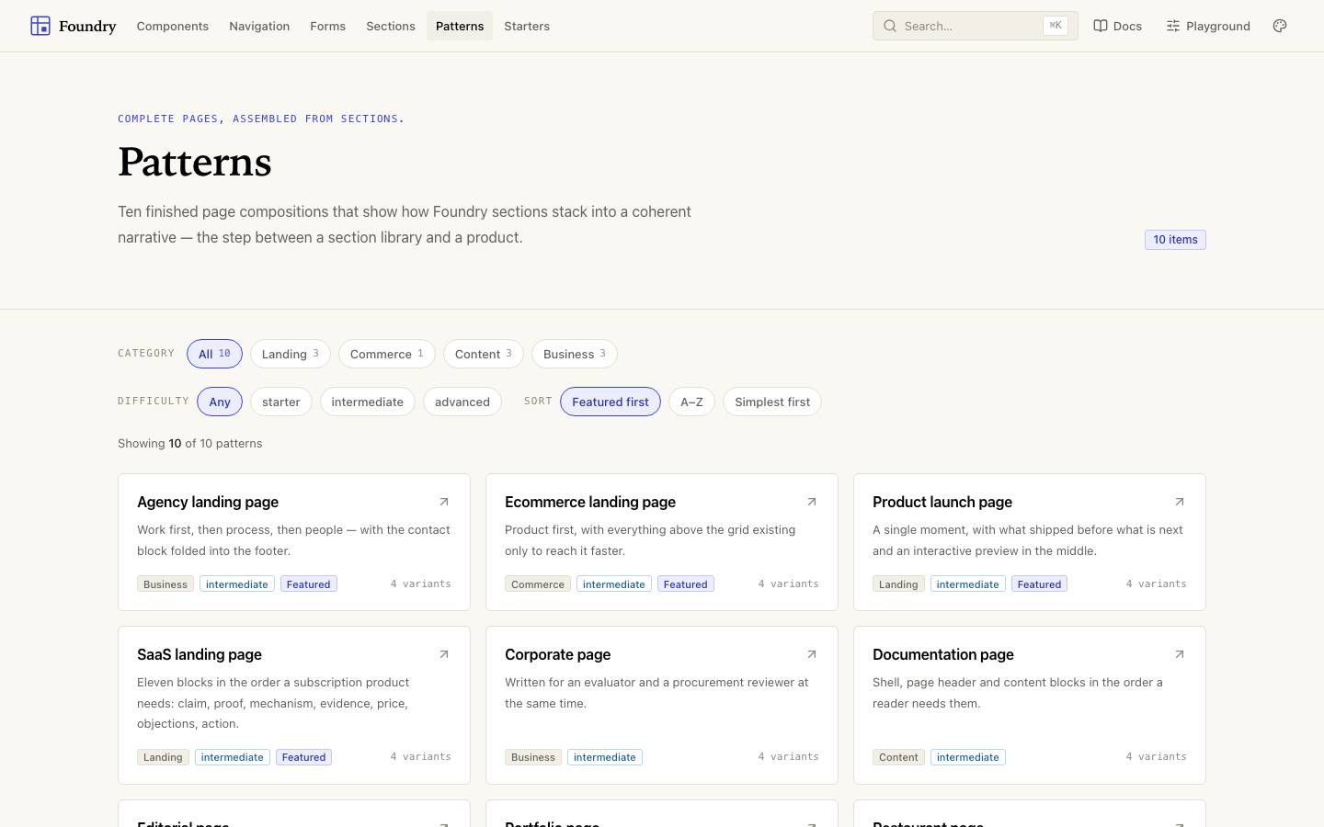Click Business tag on Corporate page card
Screen dimensions: 1324x827
(x=533, y=757)
